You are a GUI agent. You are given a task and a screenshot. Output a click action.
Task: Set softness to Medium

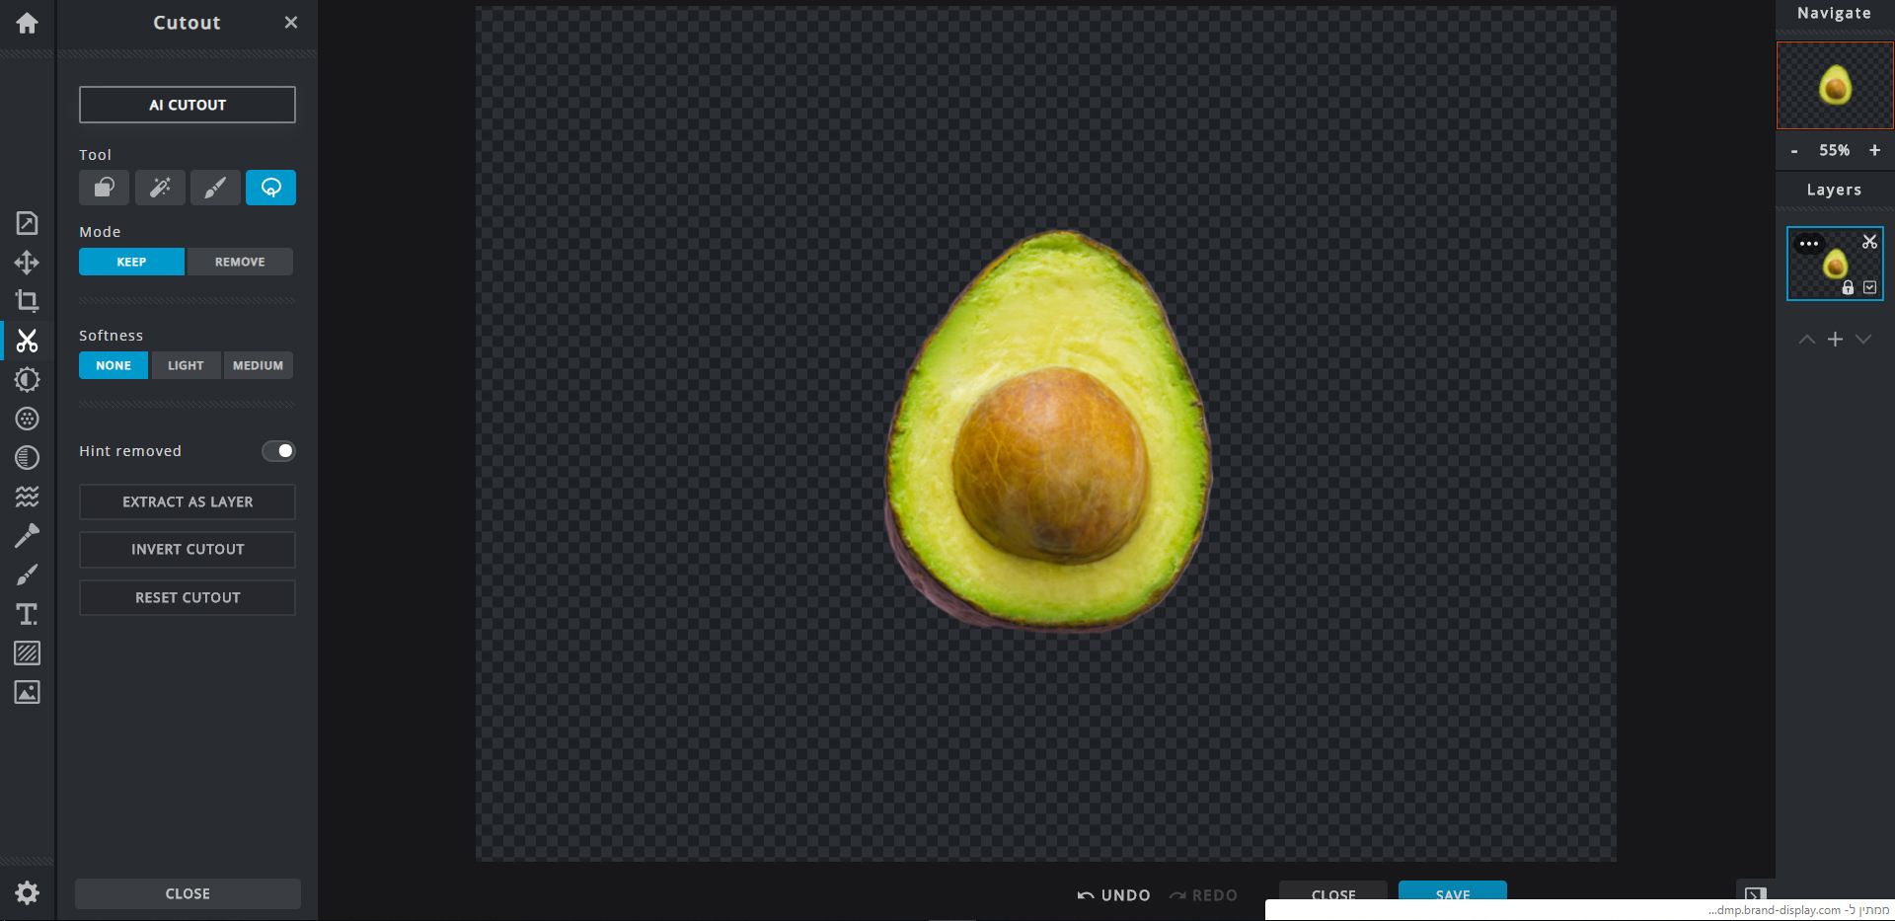pyautogui.click(x=258, y=365)
